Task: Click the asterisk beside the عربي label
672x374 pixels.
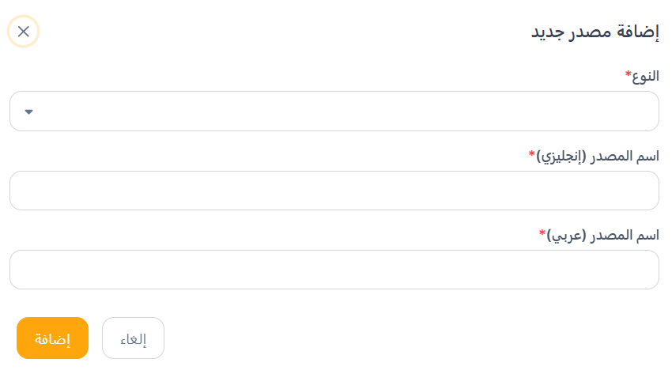Action: pyautogui.click(x=542, y=232)
